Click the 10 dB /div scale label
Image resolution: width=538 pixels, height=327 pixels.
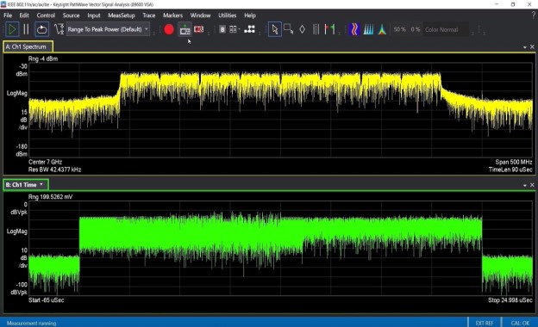[23, 257]
